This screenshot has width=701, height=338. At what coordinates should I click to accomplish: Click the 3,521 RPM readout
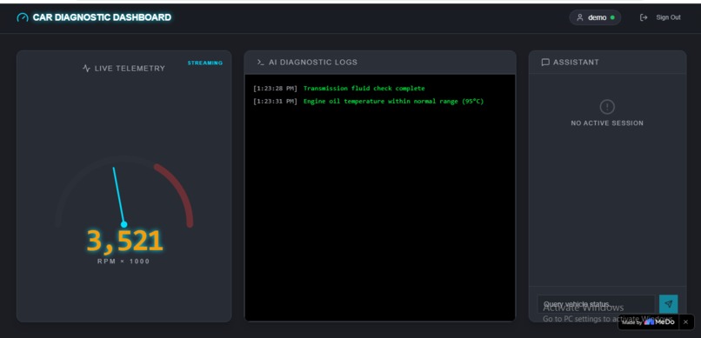point(124,241)
